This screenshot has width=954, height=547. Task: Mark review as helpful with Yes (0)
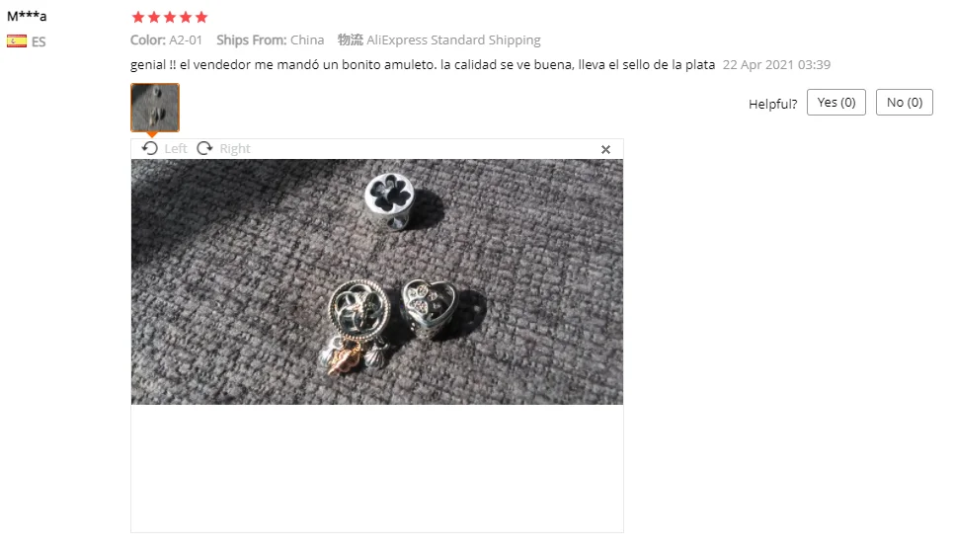point(835,103)
